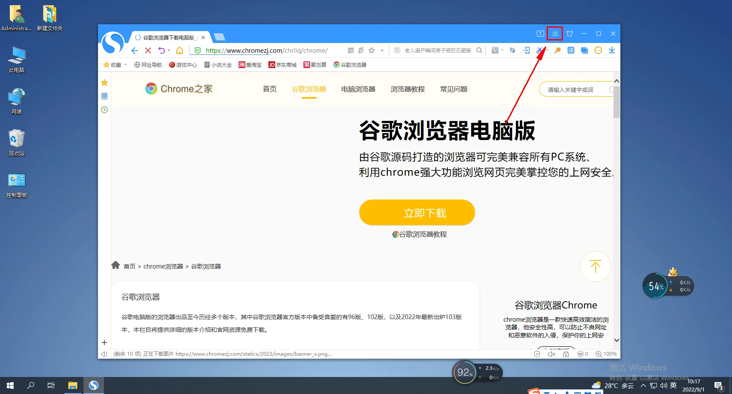Image resolution: width=732 pixels, height=394 pixels.
Task: Click the status bar security shield icon
Action: coord(537,354)
